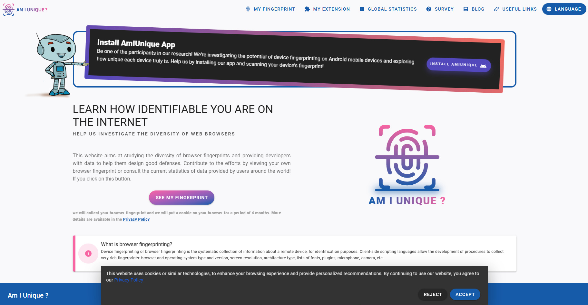Image resolution: width=588 pixels, height=305 pixels.
Task: Click the pink info icon
Action: coord(88,254)
